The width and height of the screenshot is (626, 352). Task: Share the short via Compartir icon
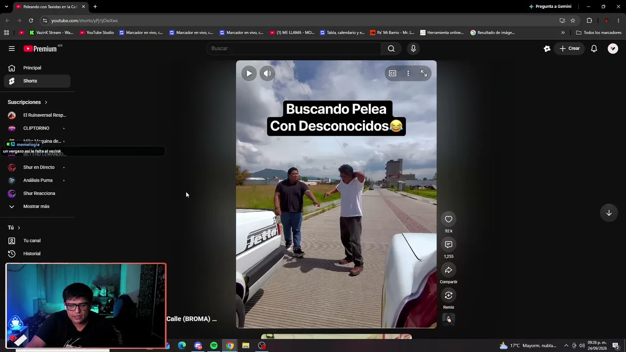[x=448, y=270]
